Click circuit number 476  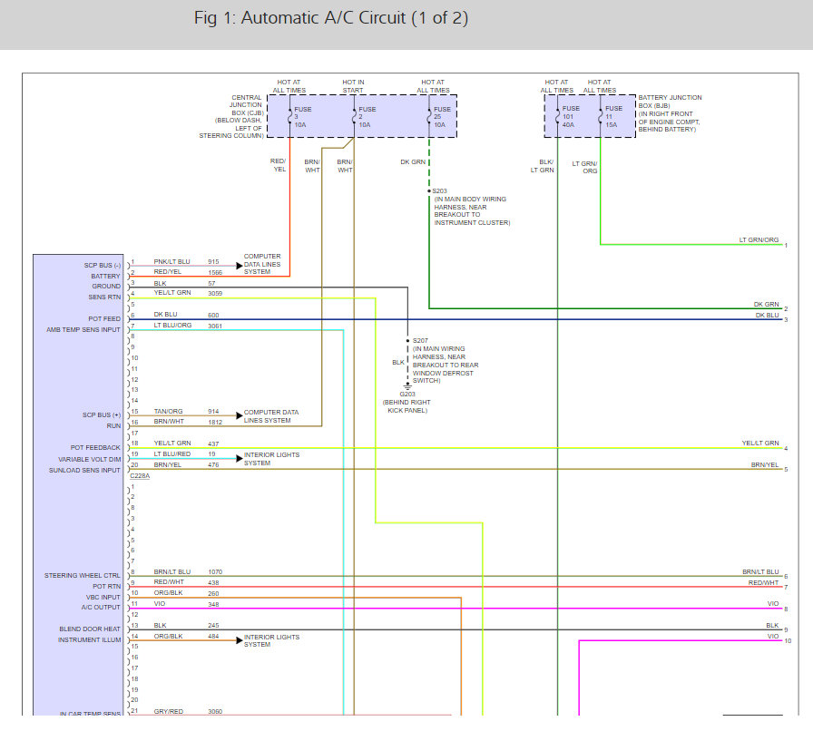coord(213,465)
